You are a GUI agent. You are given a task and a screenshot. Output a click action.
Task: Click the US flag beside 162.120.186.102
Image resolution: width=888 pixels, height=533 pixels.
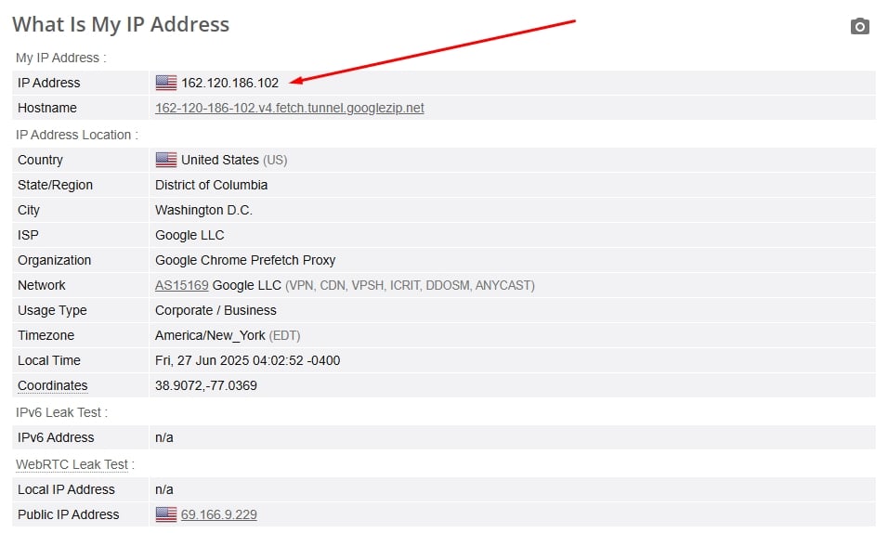click(x=166, y=83)
